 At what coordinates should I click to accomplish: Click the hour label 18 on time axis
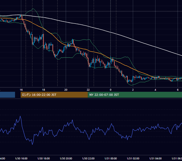pyautogui.click(x=44, y=90)
